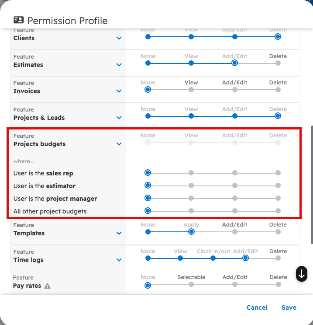Click the vertical scrollbar of the dialog

[x=311, y=184]
